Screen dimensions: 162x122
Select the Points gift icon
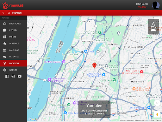coord(5,37)
